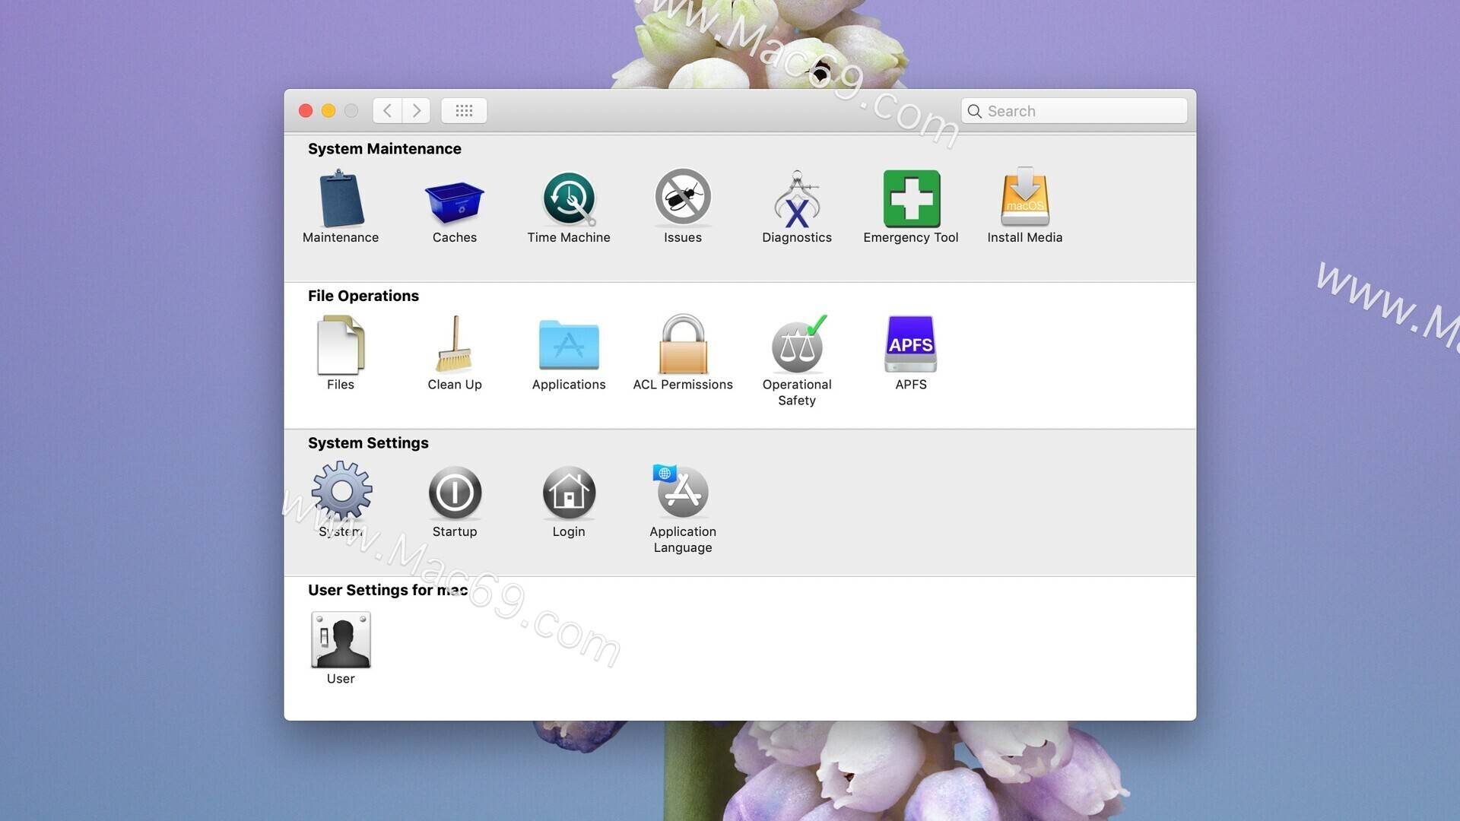Click inside the Search field
The image size is (1460, 821).
[x=1074, y=110]
